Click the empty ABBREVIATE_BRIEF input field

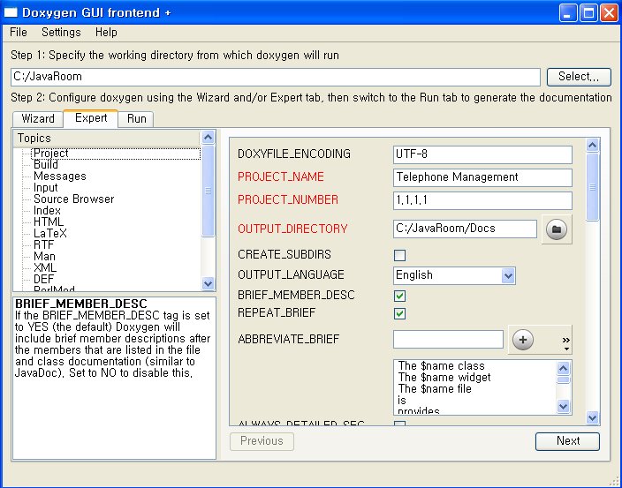tap(448, 340)
